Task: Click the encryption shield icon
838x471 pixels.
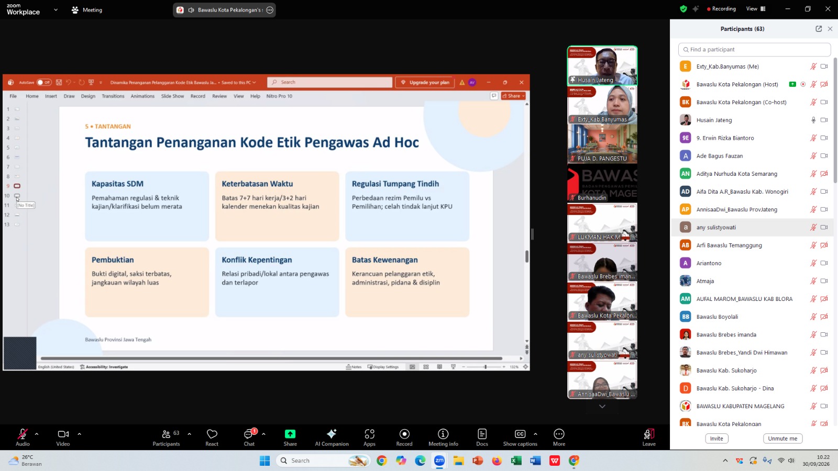Action: point(683,9)
